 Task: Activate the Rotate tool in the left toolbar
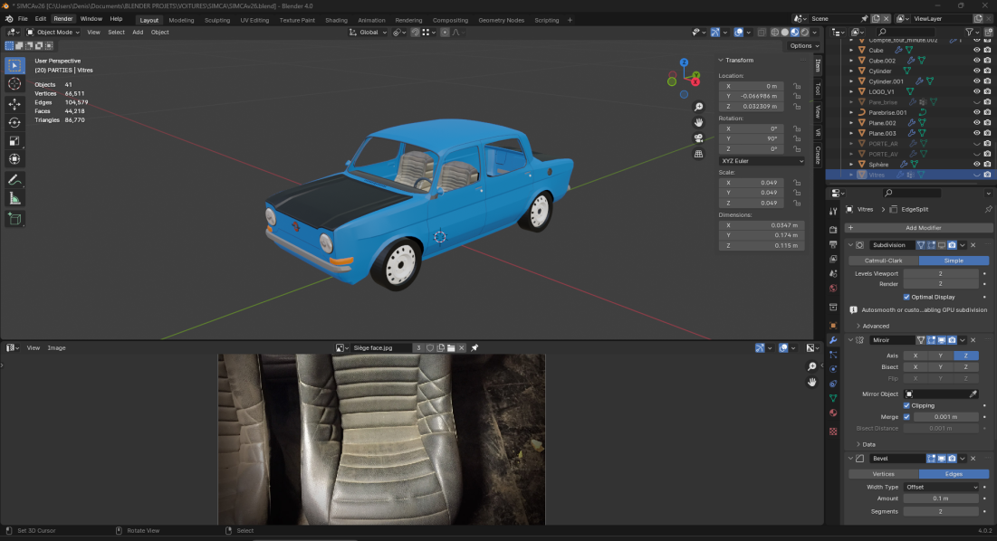pos(14,122)
